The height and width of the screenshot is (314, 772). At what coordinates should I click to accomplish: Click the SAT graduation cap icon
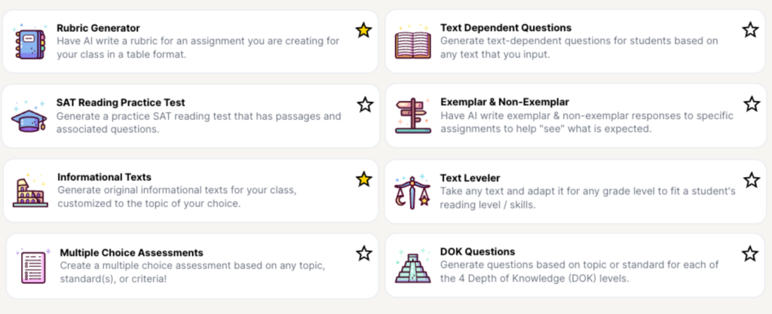coord(29,116)
